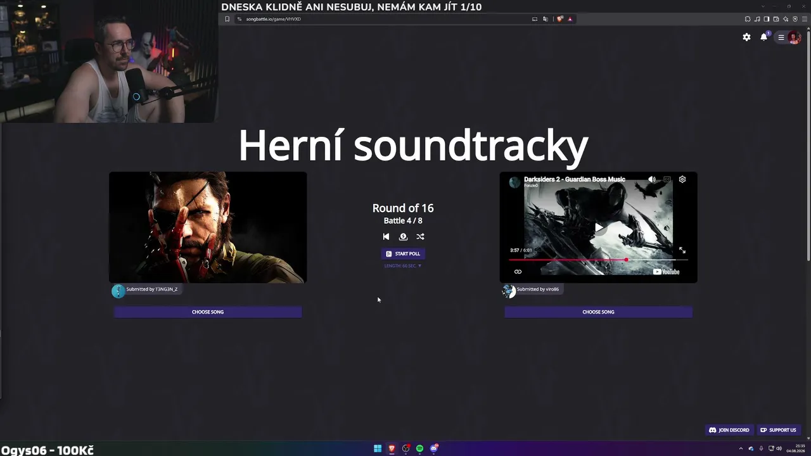Open the Support Us link
Image resolution: width=811 pixels, height=456 pixels.
[778, 430]
